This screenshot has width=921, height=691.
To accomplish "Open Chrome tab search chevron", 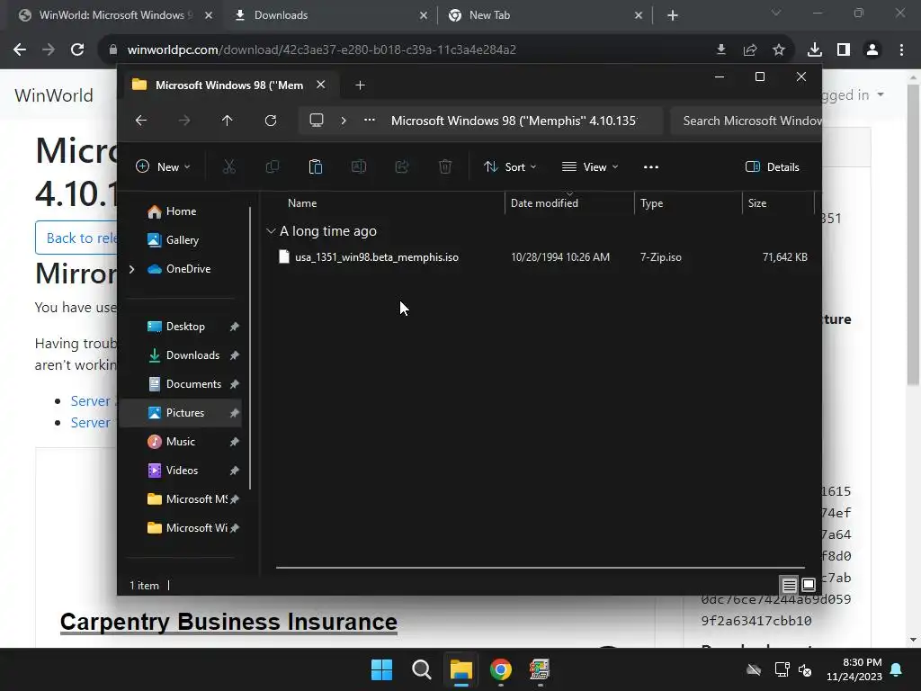I will pos(776,13).
